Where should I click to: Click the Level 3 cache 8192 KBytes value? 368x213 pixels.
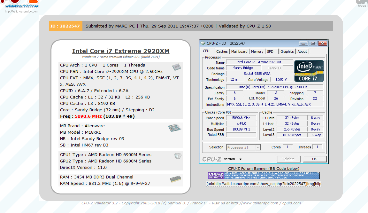coord(292,135)
